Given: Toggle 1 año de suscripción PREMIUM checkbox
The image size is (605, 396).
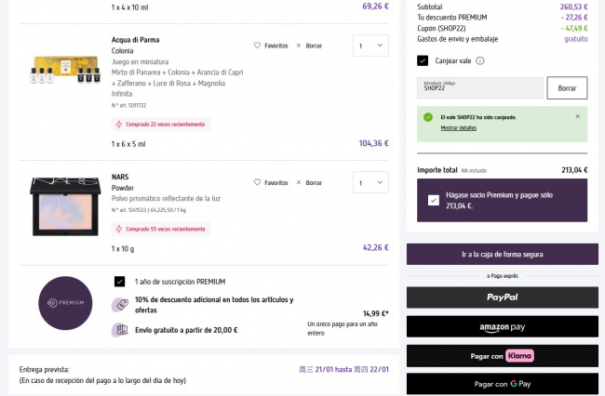Looking at the screenshot, I should pos(119,281).
